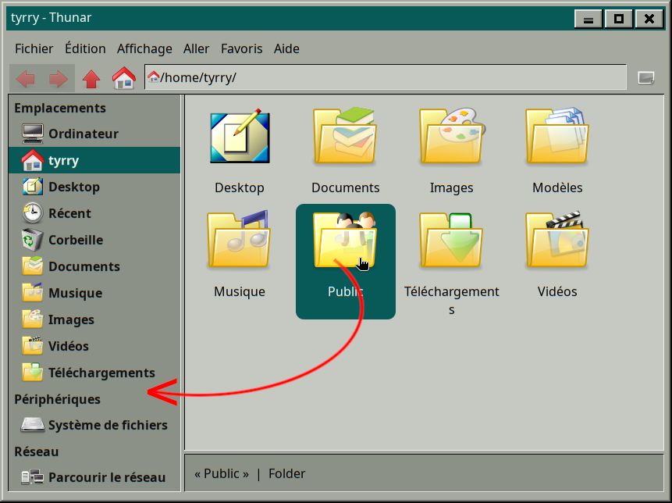Open the Aller menu
Viewport: 672px width, 503px height.
196,49
